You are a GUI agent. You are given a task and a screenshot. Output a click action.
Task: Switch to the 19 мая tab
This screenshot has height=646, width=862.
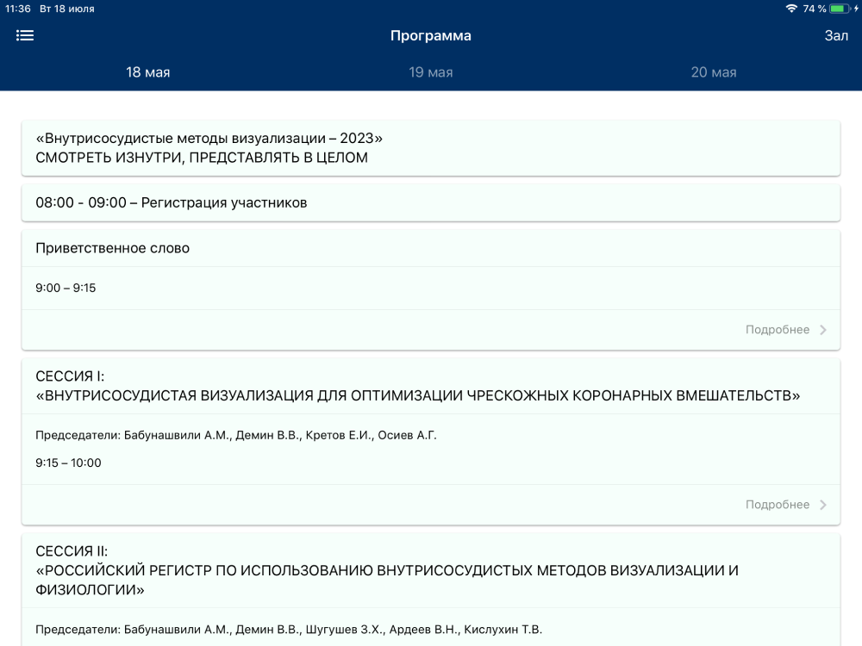(431, 72)
